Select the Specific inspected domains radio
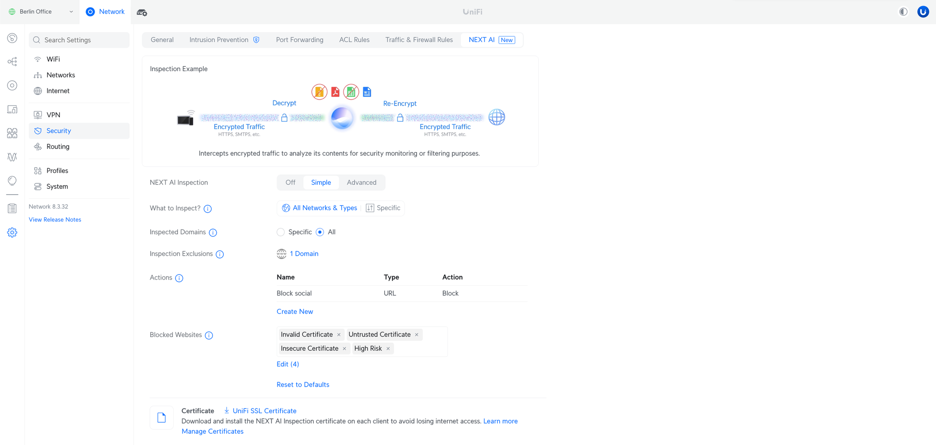 (281, 232)
